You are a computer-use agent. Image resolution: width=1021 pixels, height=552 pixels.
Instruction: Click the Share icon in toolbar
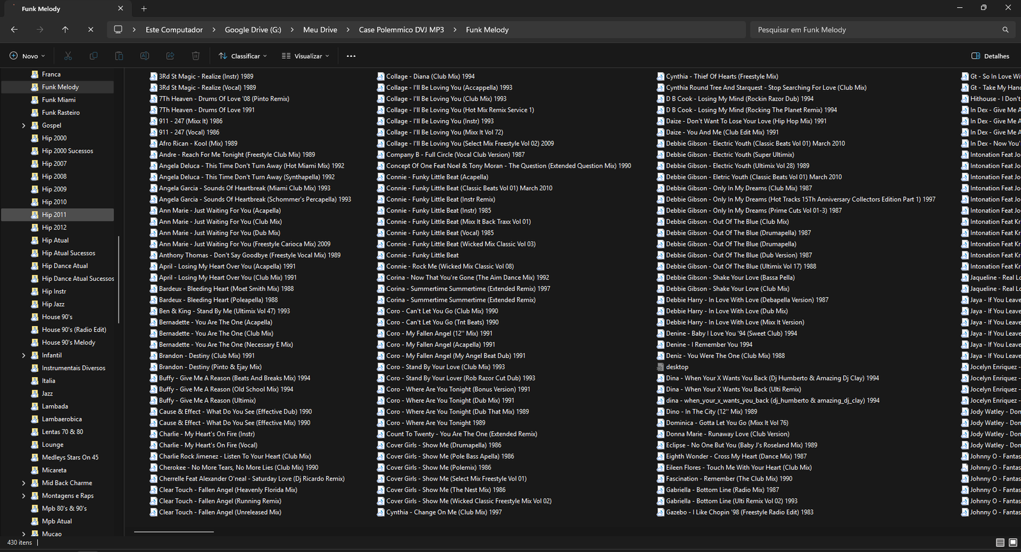coord(170,56)
